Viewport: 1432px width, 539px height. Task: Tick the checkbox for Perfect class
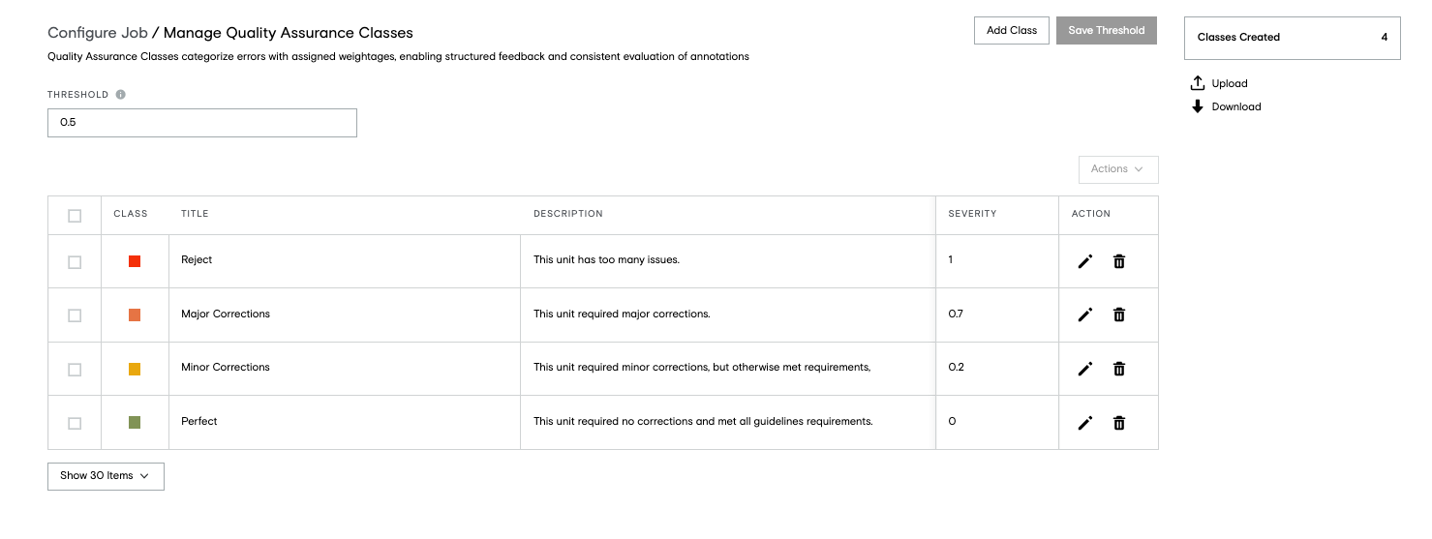click(x=75, y=424)
